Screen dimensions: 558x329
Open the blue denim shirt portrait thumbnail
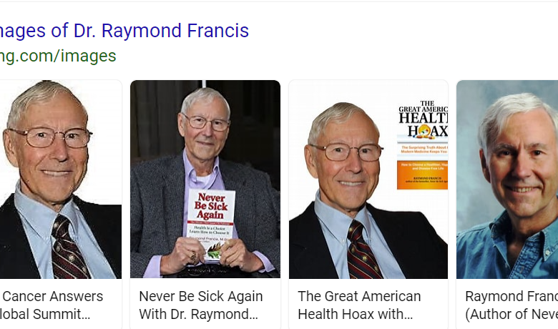507,180
